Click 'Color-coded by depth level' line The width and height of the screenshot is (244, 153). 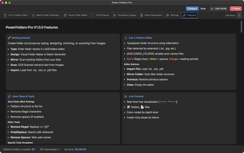point(142,112)
